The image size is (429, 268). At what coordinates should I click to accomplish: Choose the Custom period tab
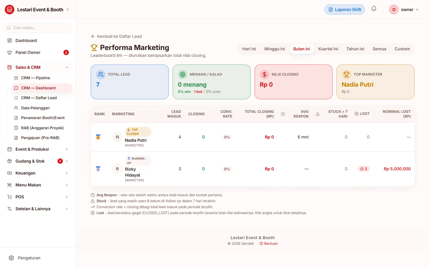402,49
